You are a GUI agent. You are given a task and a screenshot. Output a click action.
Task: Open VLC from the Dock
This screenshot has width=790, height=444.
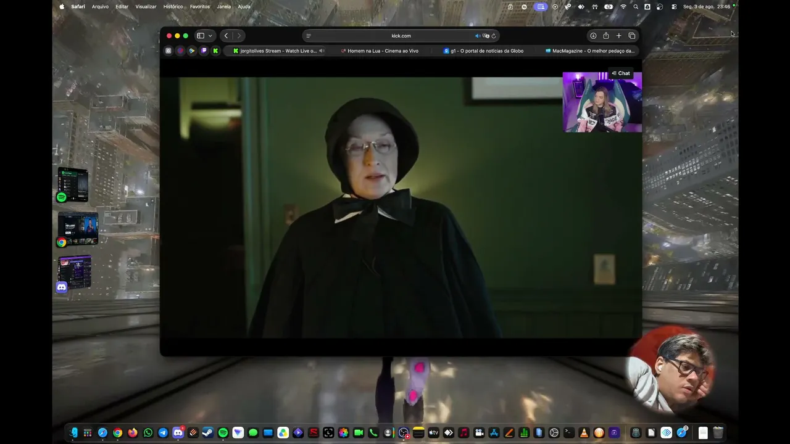(x=584, y=433)
